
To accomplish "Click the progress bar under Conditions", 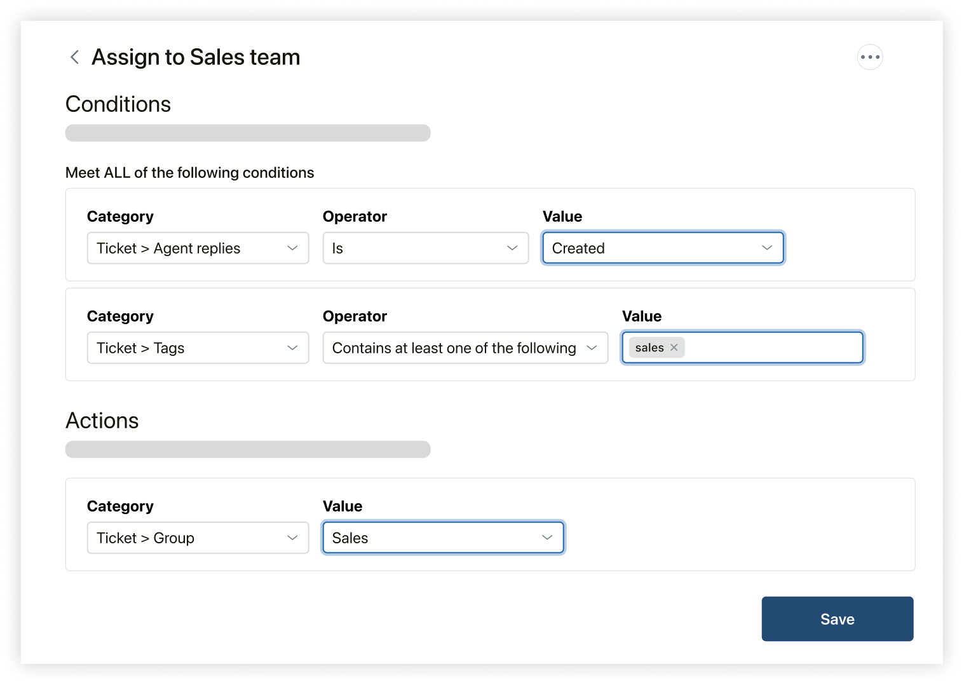I will tap(248, 133).
